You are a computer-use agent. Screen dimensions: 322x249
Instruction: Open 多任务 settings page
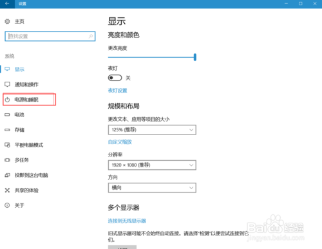coord(22,160)
